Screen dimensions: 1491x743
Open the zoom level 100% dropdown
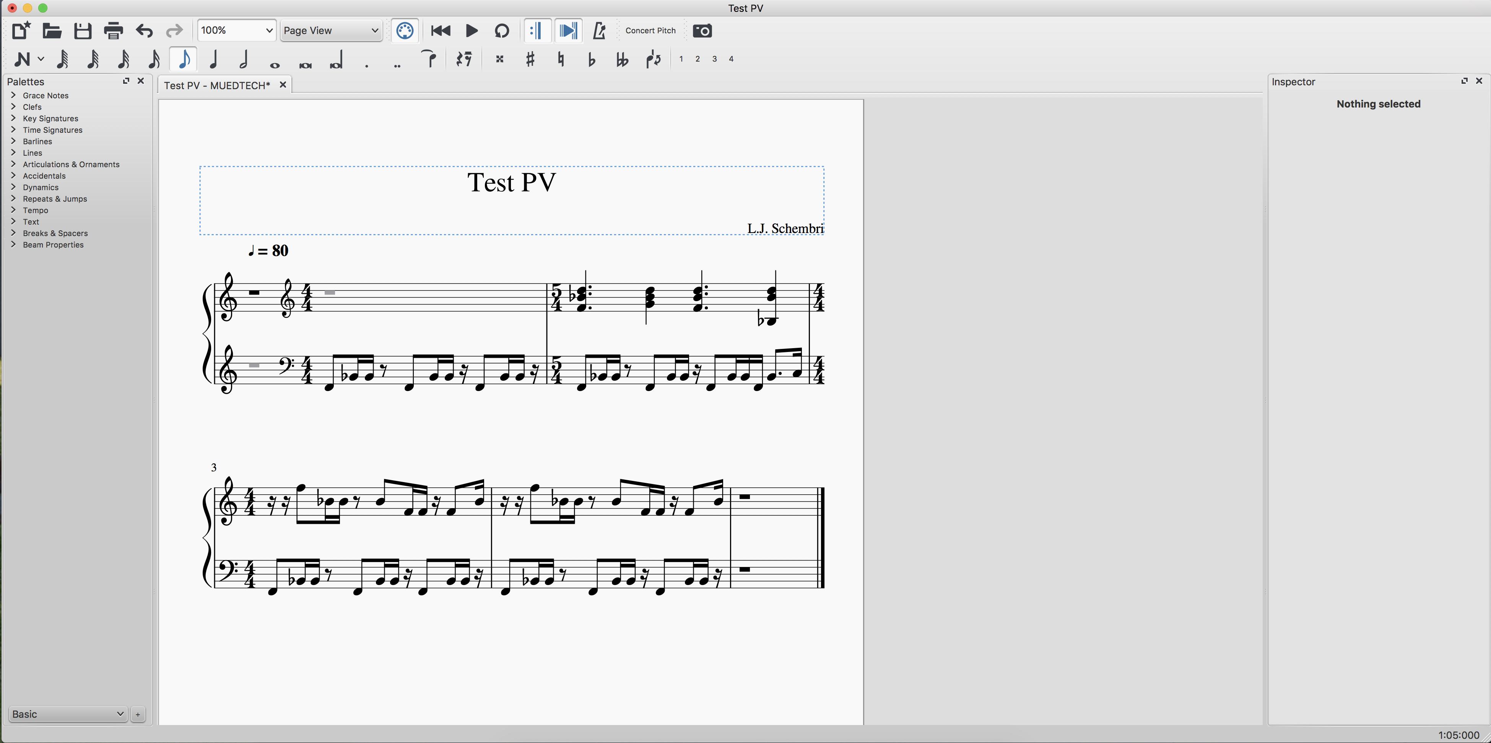pos(236,31)
